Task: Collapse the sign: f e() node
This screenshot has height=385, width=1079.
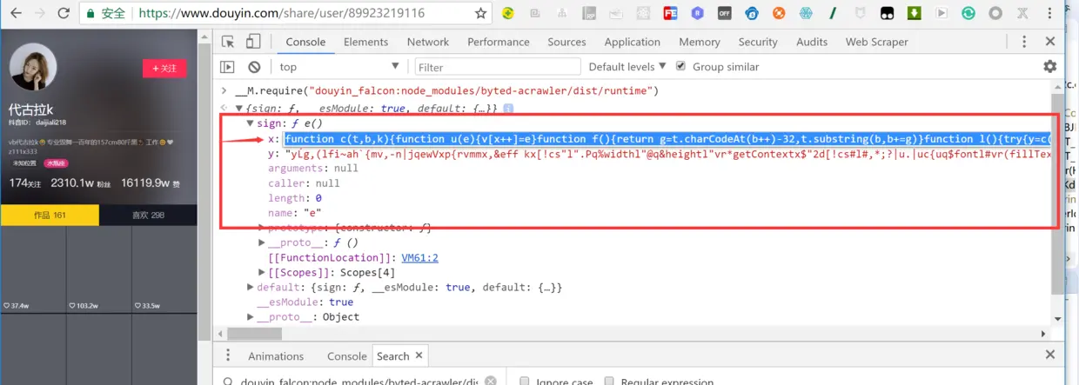Action: tap(251, 123)
